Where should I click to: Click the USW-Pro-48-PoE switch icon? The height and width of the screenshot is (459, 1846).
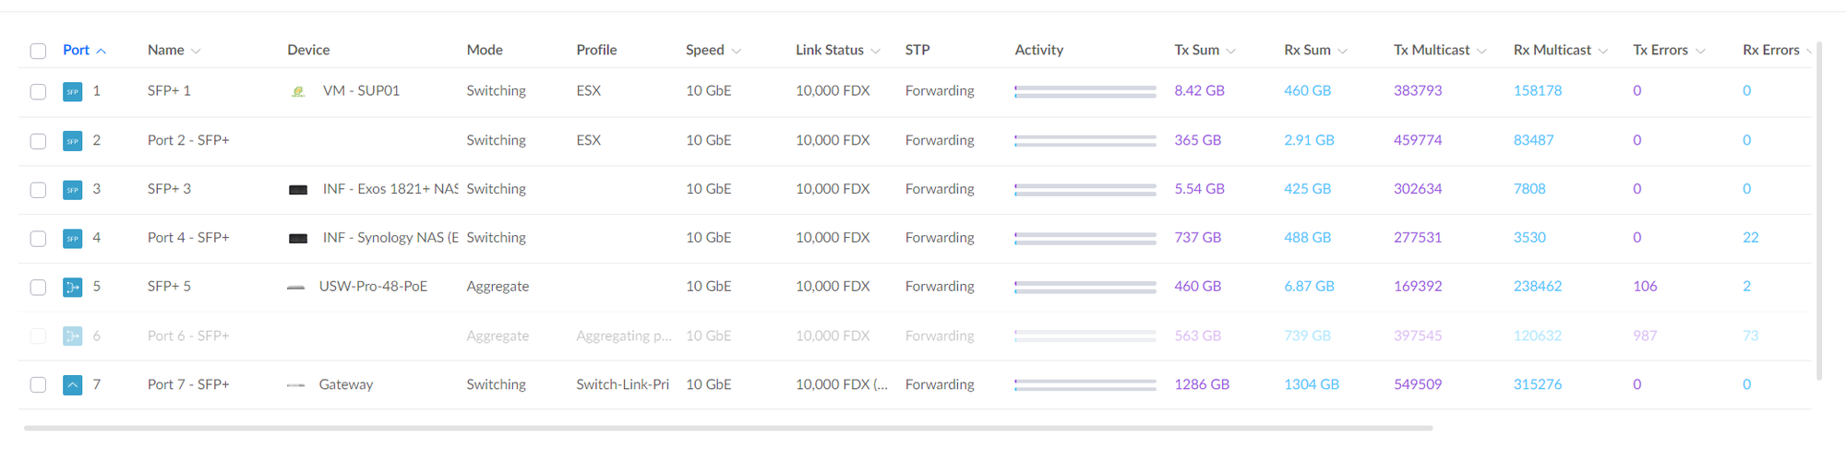click(295, 287)
